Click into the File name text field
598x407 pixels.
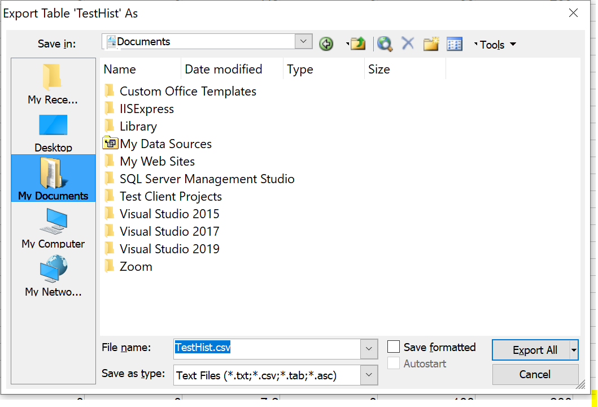[x=267, y=349]
